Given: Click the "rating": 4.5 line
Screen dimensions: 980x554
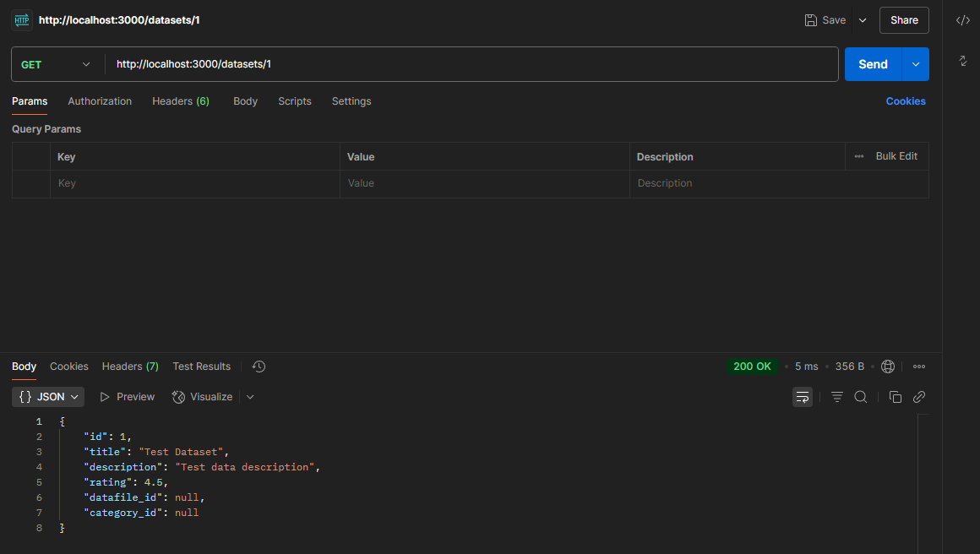Looking at the screenshot, I should tap(126, 482).
